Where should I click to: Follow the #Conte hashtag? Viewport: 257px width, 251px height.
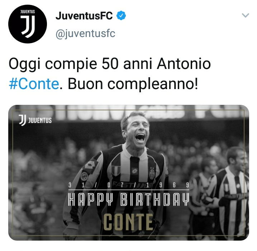(x=34, y=84)
